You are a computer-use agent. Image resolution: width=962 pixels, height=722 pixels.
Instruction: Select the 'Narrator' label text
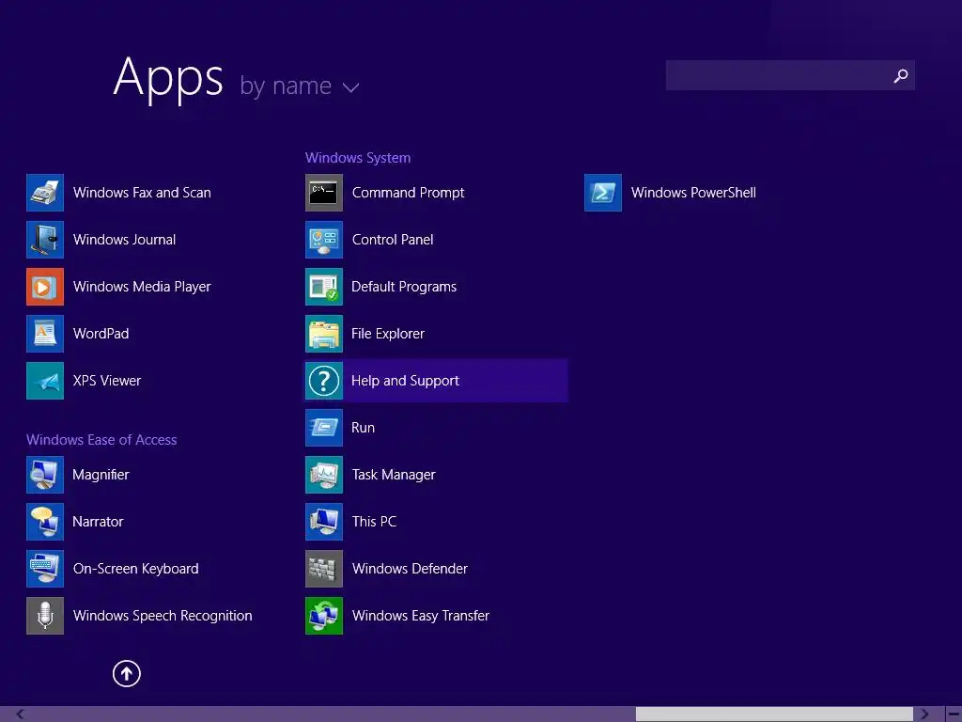coord(98,522)
